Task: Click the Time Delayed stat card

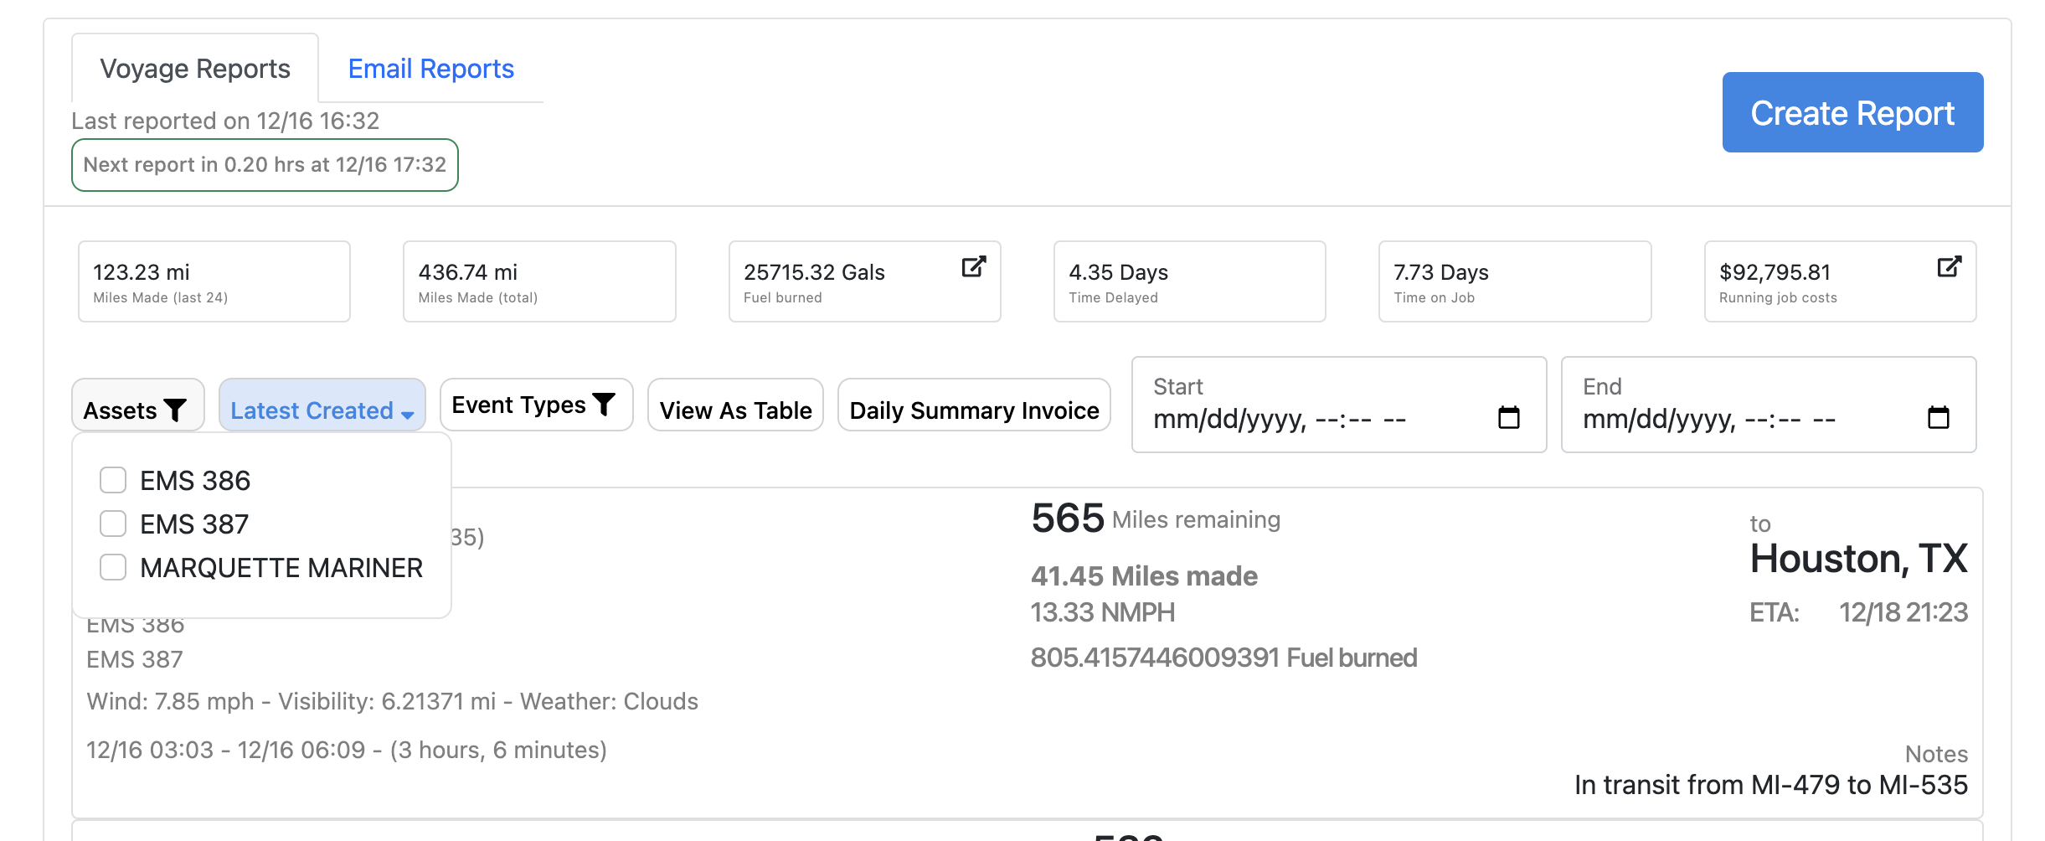Action: tap(1189, 281)
